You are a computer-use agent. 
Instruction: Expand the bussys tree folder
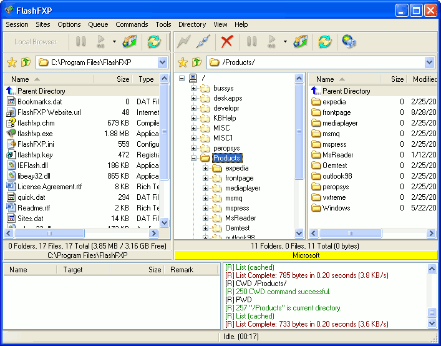[x=193, y=89]
